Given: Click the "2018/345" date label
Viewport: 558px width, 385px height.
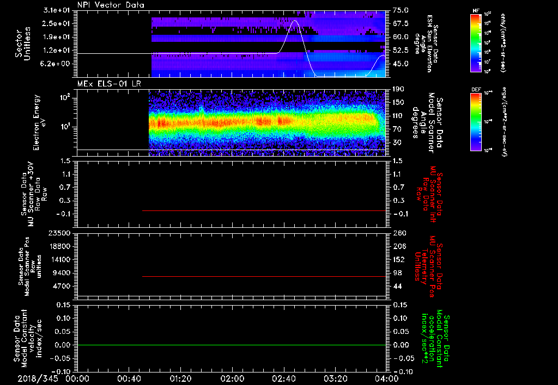Looking at the screenshot, I should (38, 378).
